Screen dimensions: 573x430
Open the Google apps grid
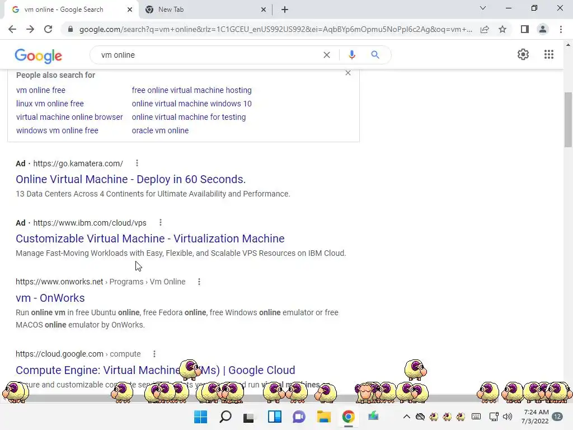click(548, 54)
